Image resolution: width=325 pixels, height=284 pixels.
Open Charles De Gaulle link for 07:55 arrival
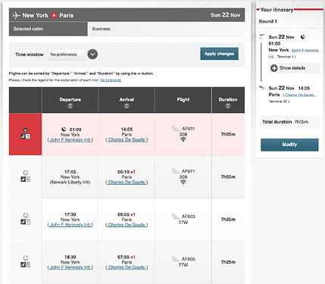click(127, 267)
